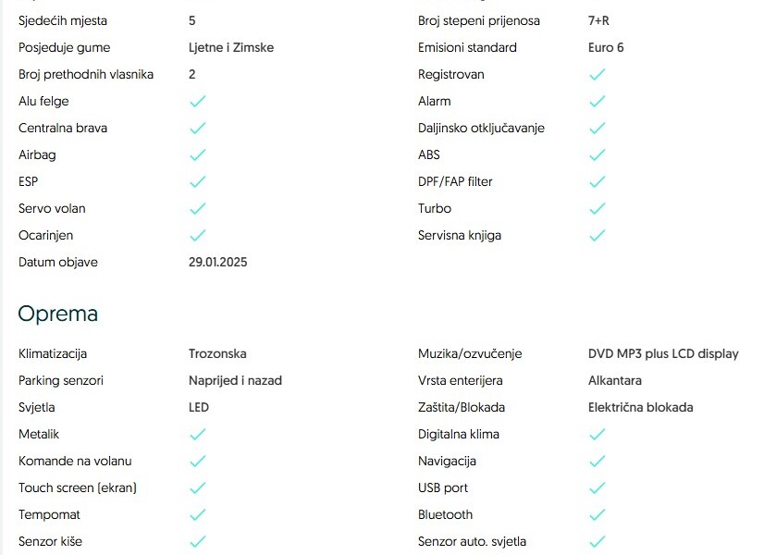This screenshot has width=764, height=555.
Task: Click the Senzor kiše checkmark
Action: tap(197, 541)
